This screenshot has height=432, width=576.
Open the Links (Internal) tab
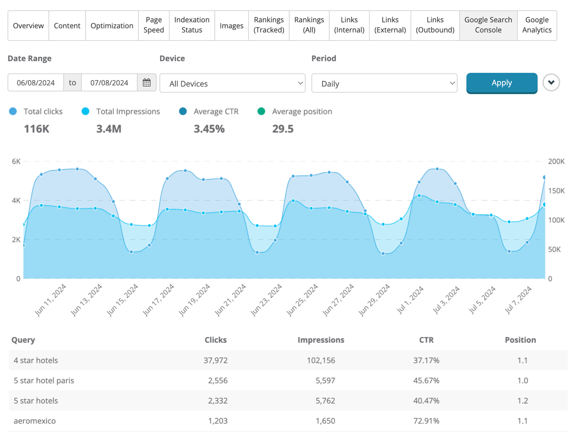pos(349,25)
